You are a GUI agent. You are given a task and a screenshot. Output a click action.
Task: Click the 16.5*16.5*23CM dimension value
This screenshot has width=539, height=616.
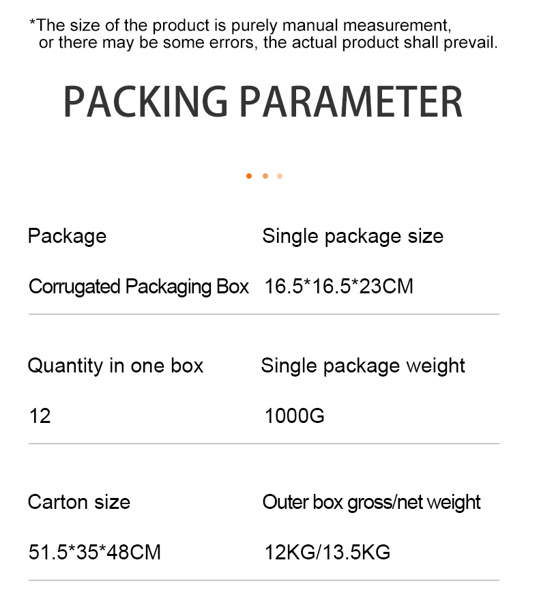tap(339, 286)
